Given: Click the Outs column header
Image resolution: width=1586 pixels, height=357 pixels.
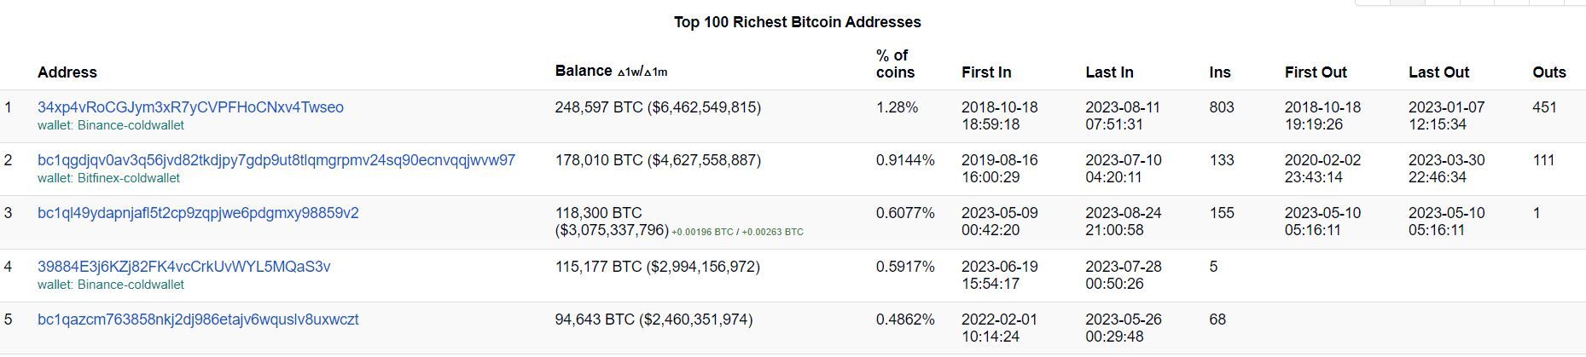Looking at the screenshot, I should point(1548,72).
